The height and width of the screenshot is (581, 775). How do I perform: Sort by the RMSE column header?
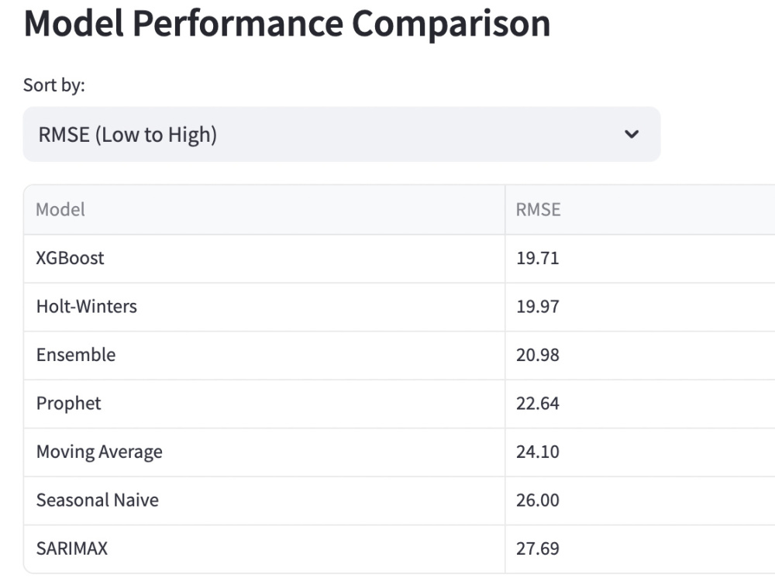pos(640,209)
